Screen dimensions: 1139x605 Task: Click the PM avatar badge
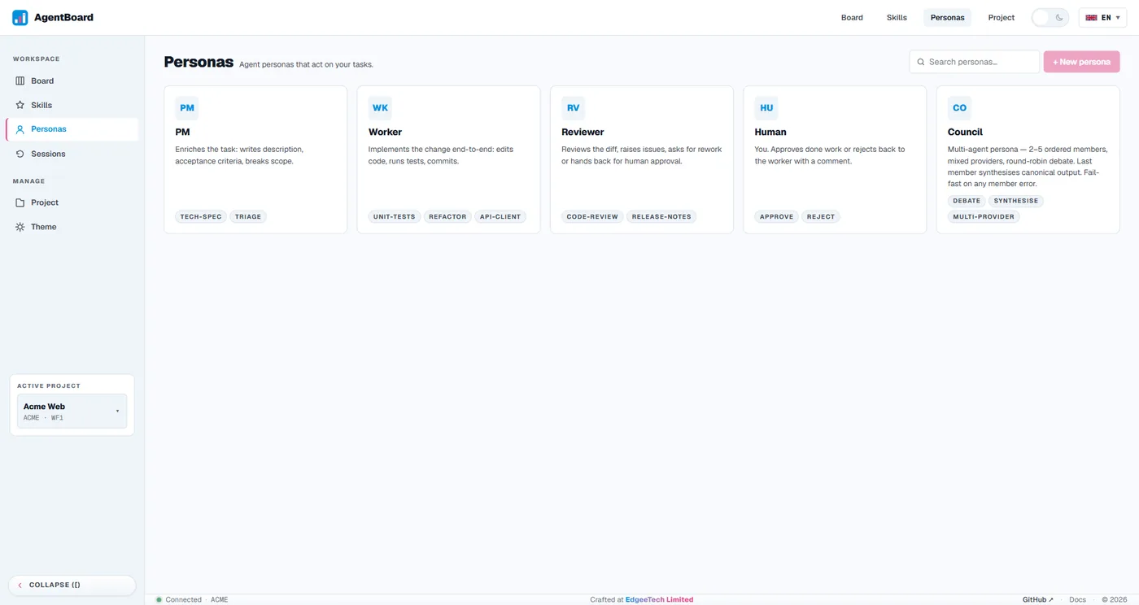(x=187, y=108)
